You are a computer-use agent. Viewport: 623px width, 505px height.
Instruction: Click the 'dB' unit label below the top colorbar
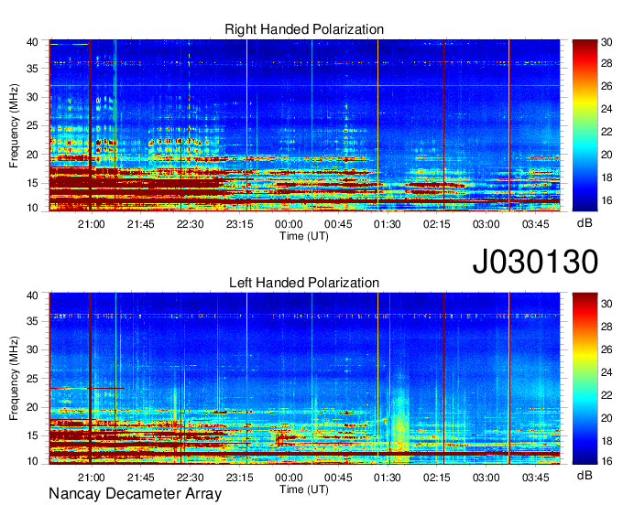[585, 223]
